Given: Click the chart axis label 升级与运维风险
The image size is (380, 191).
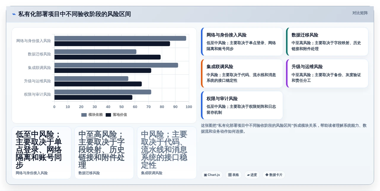Looking at the screenshot, I should (x=37, y=81).
